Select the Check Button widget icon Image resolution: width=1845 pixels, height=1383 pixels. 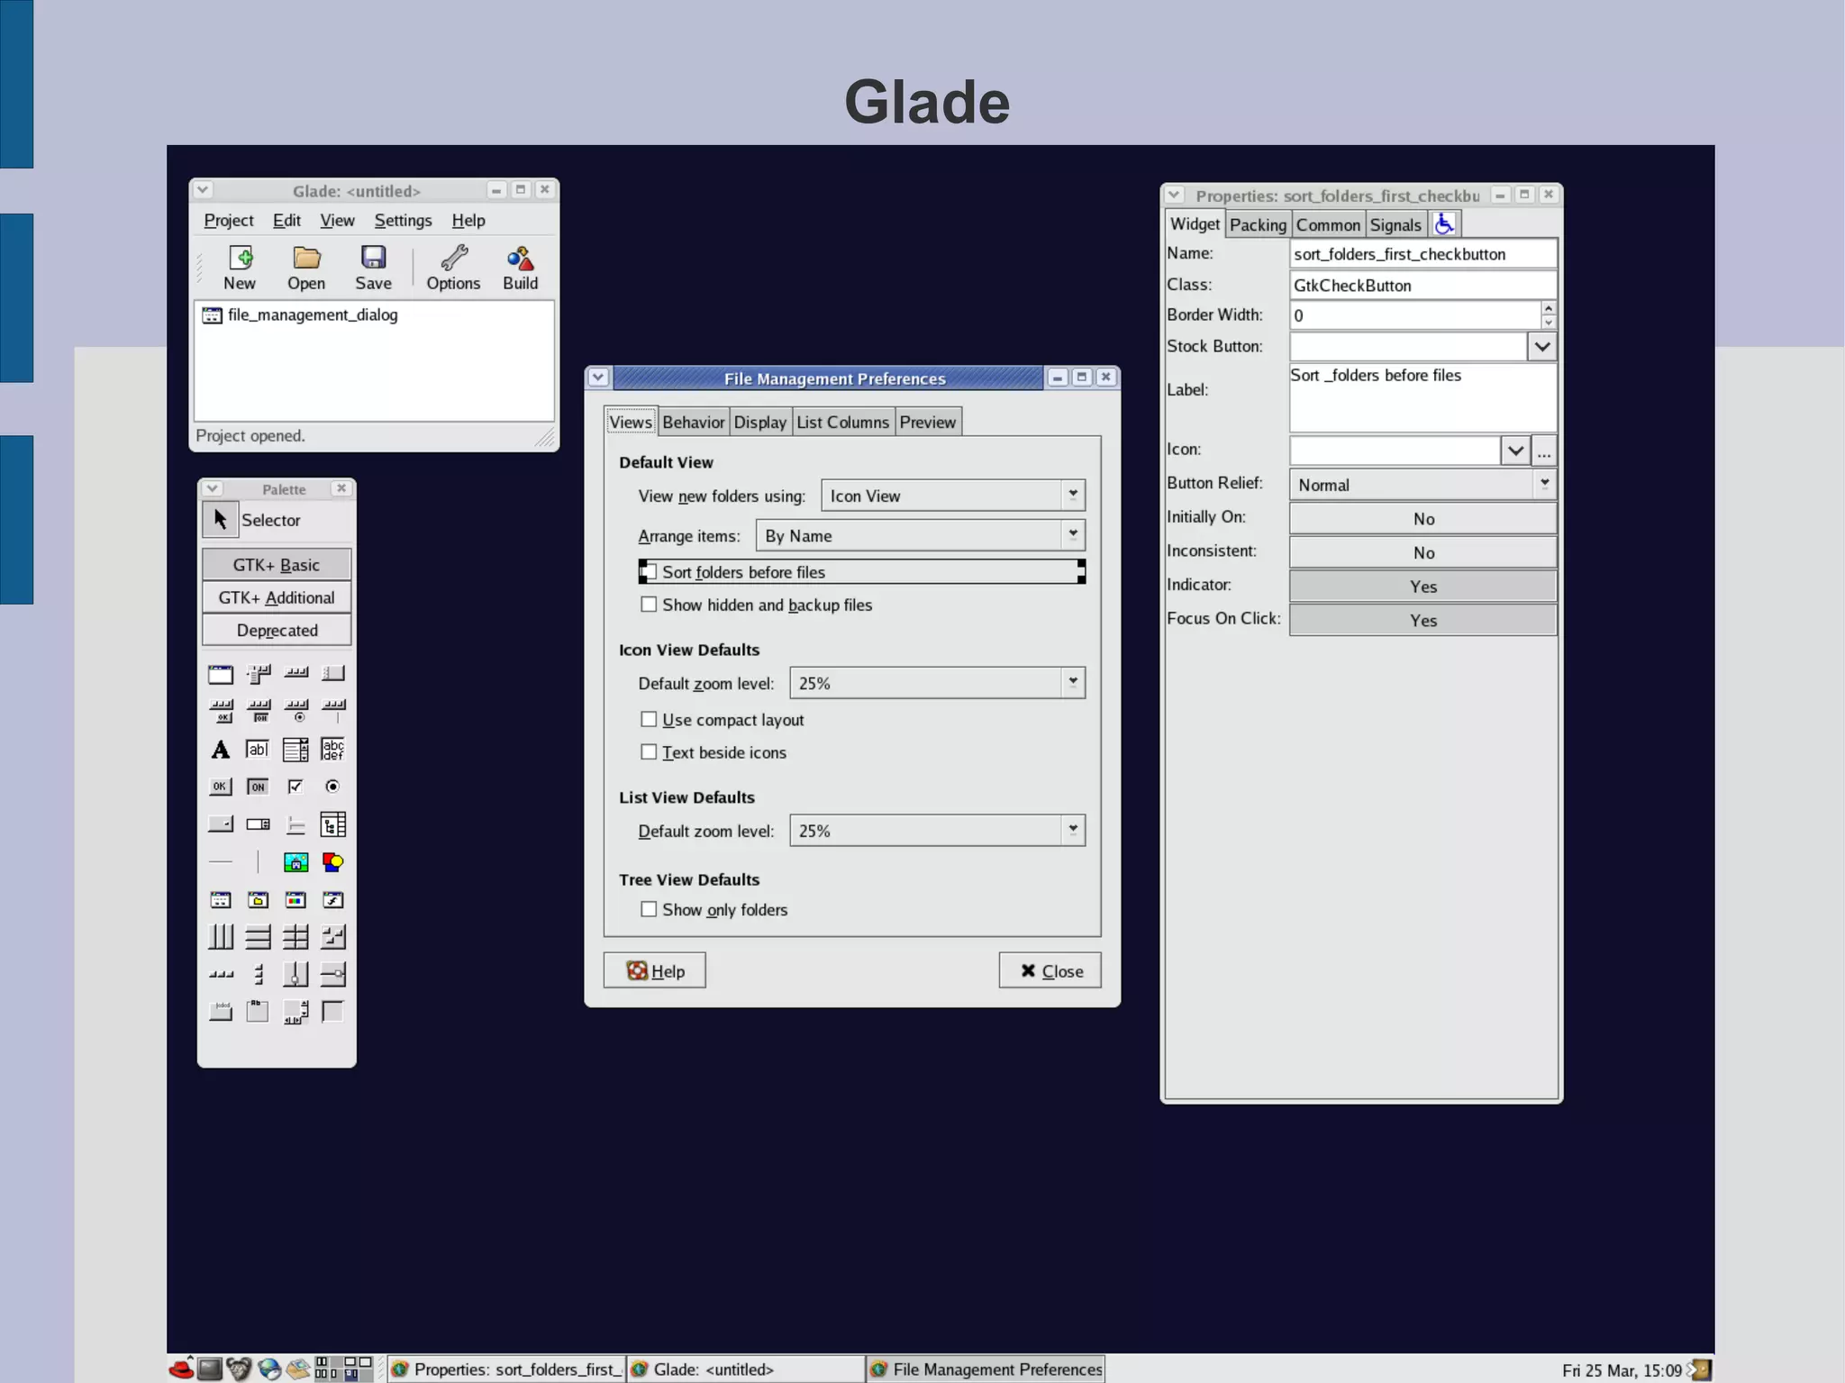click(295, 787)
